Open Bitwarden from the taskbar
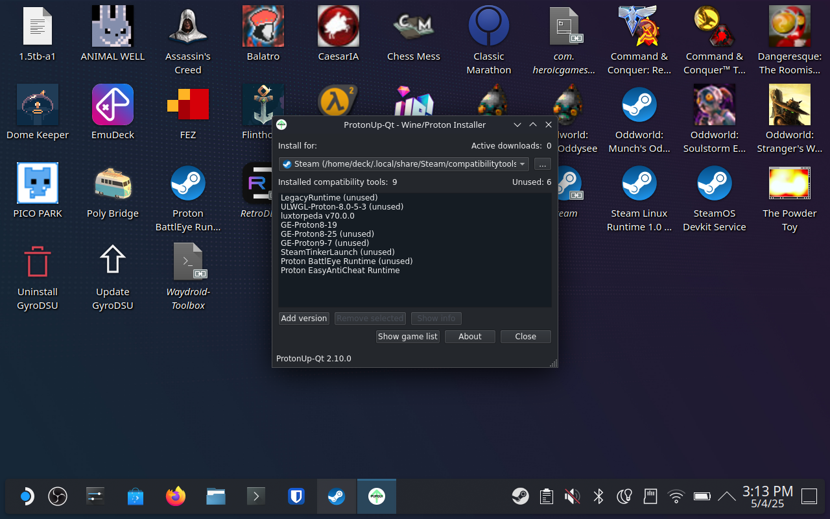The height and width of the screenshot is (519, 830). point(296,497)
